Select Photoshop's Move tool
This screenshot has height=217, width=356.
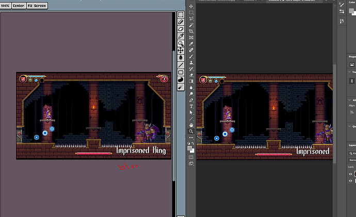click(x=191, y=6)
